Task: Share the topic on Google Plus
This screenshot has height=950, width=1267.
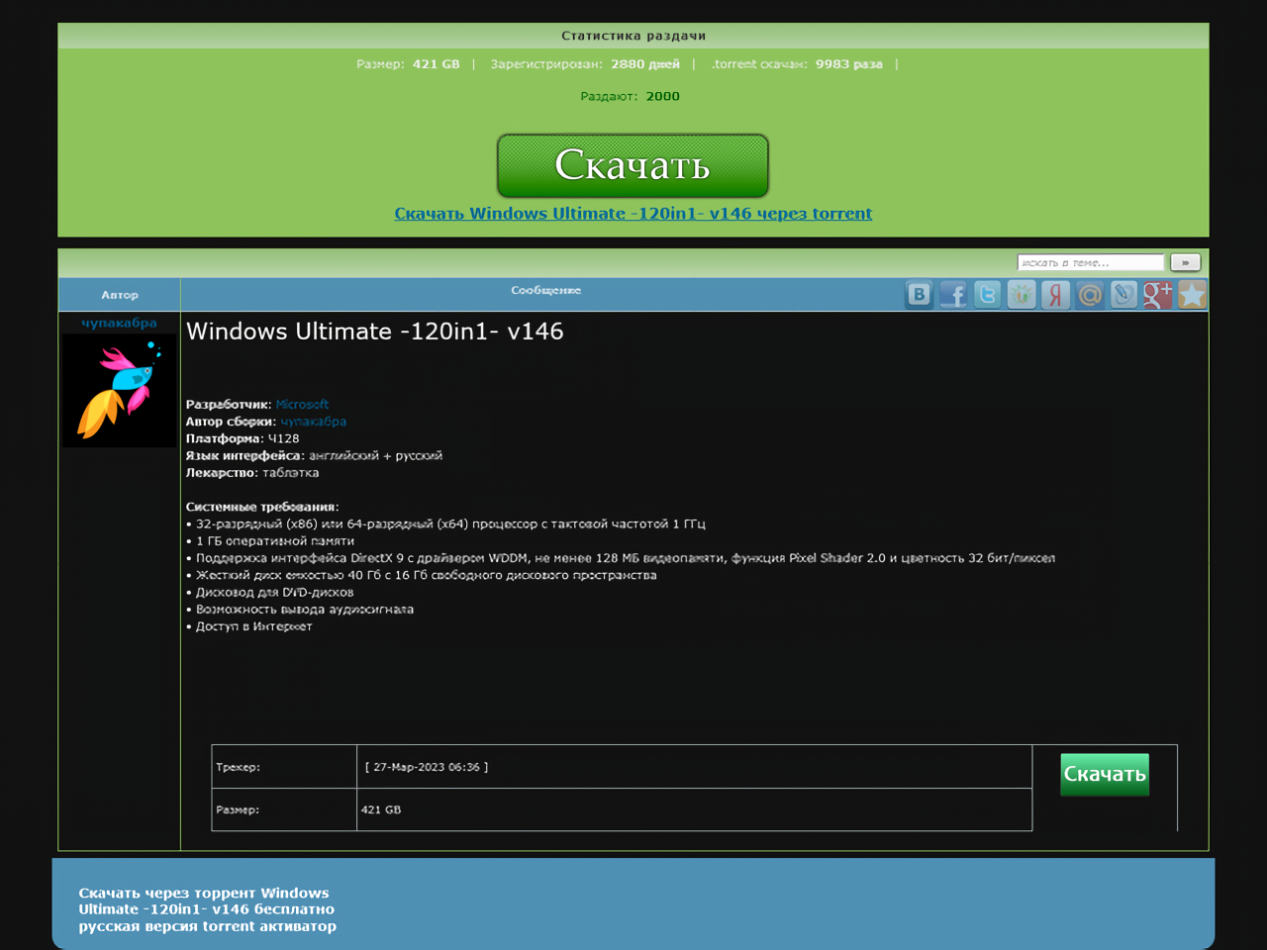Action: (1158, 294)
